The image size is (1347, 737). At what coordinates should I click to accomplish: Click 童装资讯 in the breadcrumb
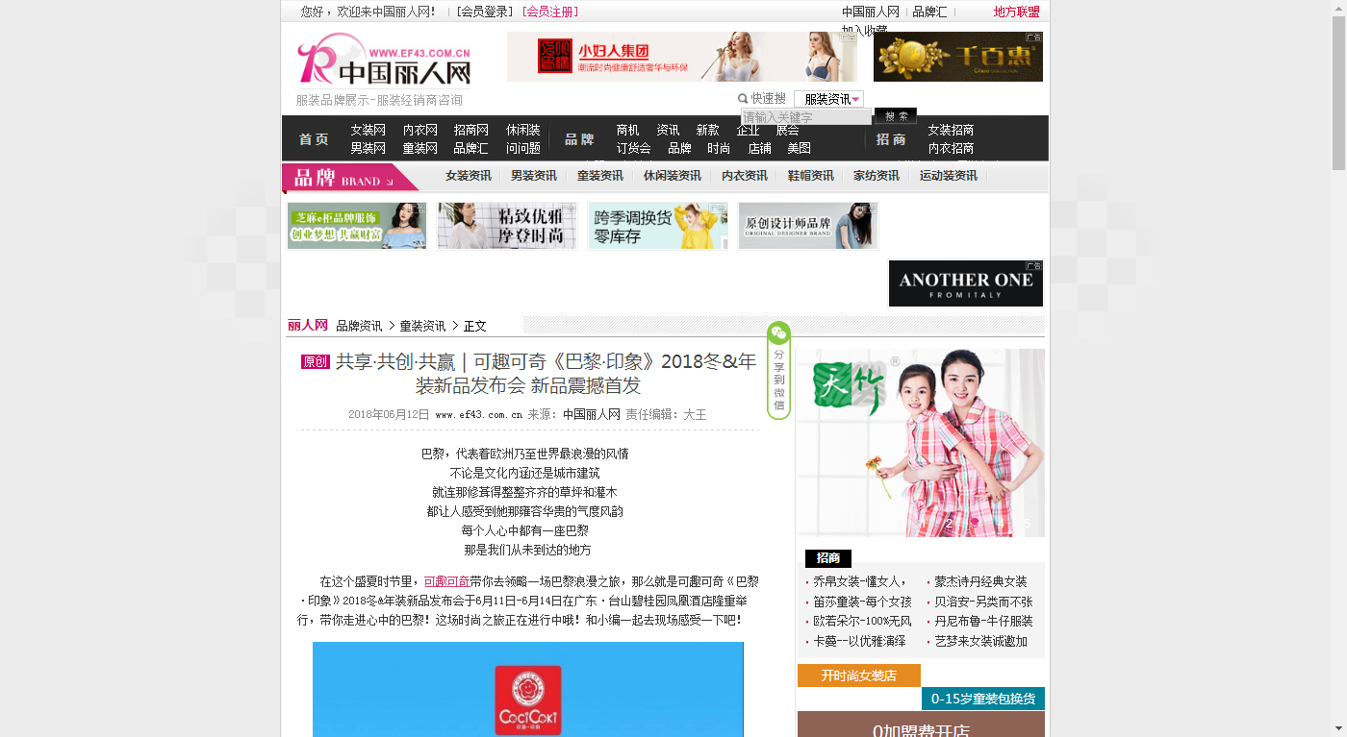pos(422,326)
